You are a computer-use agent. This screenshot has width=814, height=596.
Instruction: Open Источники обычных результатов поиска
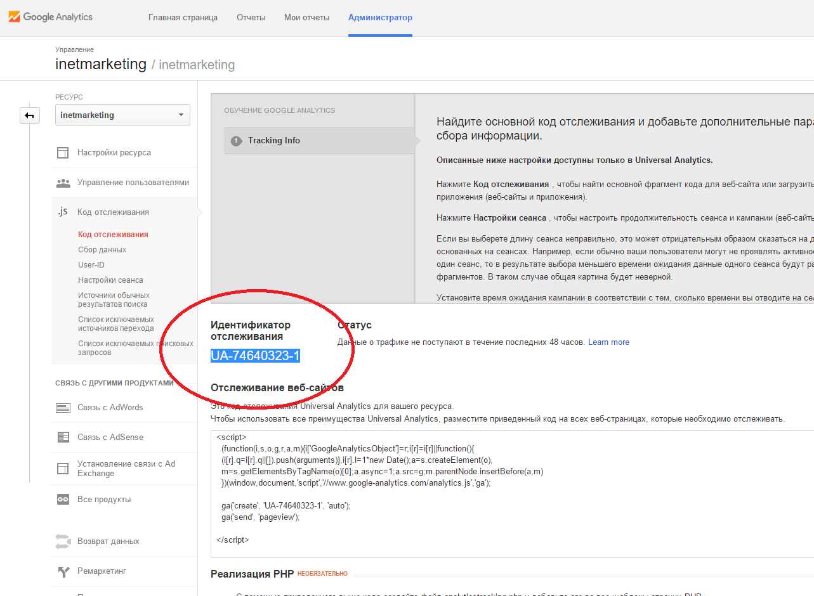114,300
